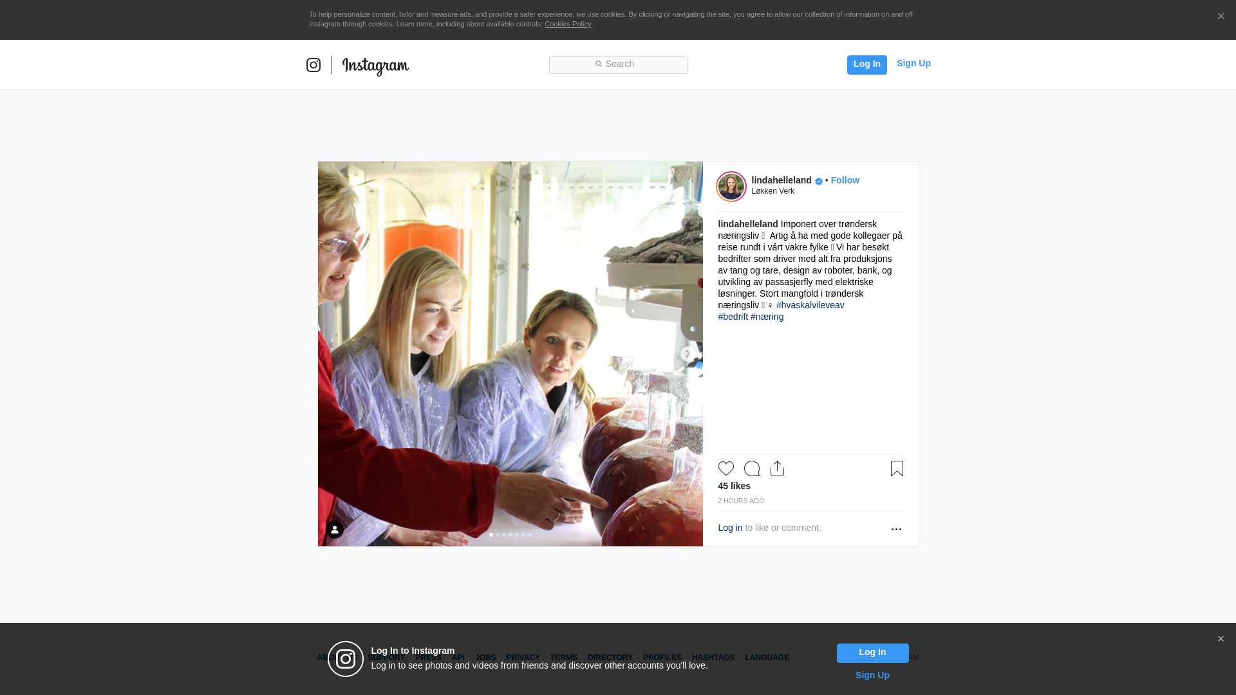The height and width of the screenshot is (695, 1236).
Task: Open LANGUAGE selector in footer
Action: (767, 658)
